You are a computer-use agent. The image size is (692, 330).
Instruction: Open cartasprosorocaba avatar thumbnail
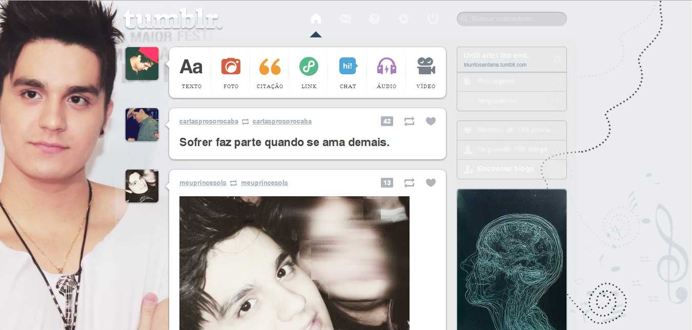[142, 125]
